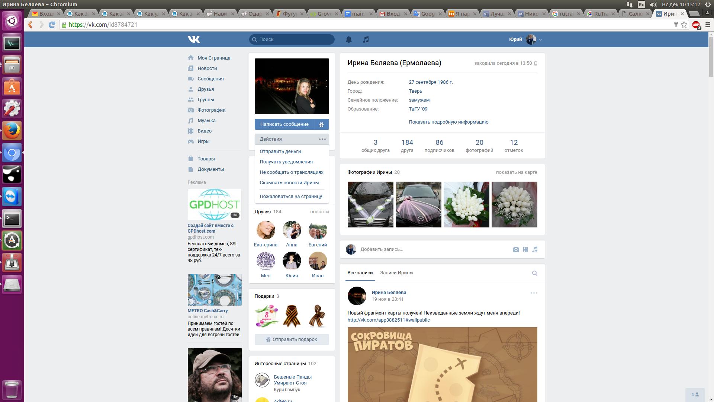This screenshot has width=714, height=402.
Task: Select 'Отправить деньги' menu entry
Action: click(x=280, y=151)
